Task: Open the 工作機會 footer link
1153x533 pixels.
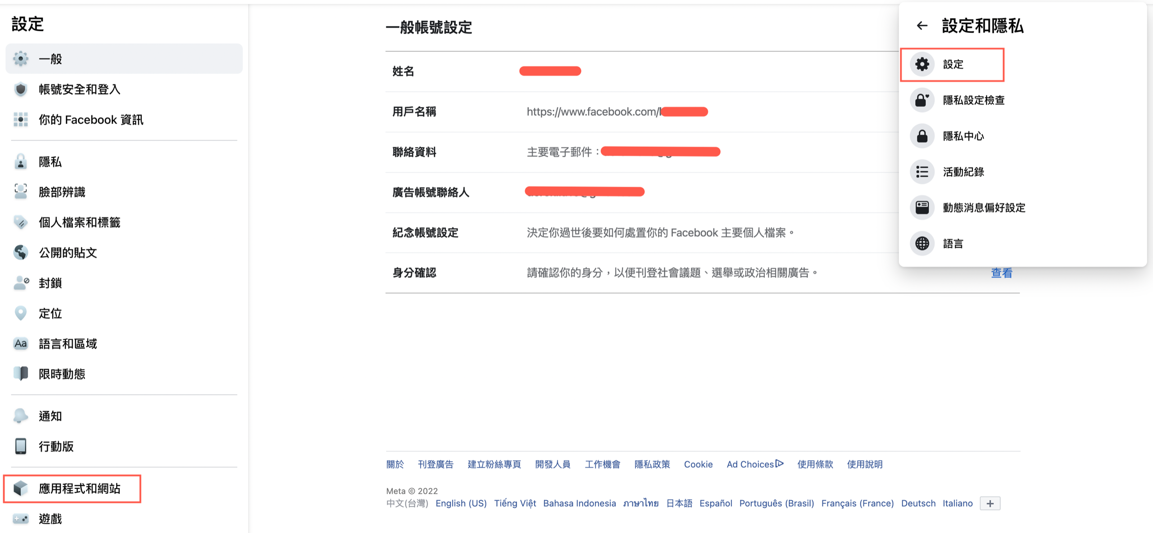Action: (602, 464)
